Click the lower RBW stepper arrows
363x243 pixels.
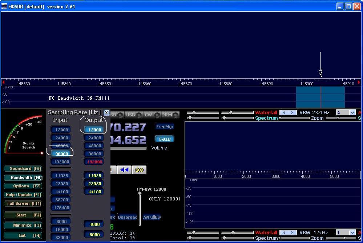[x=288, y=232]
